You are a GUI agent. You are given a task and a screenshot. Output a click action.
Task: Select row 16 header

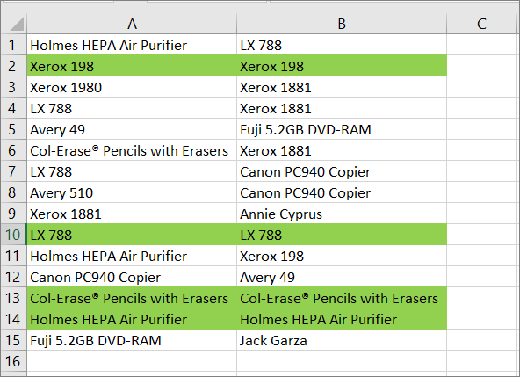[x=13, y=361]
